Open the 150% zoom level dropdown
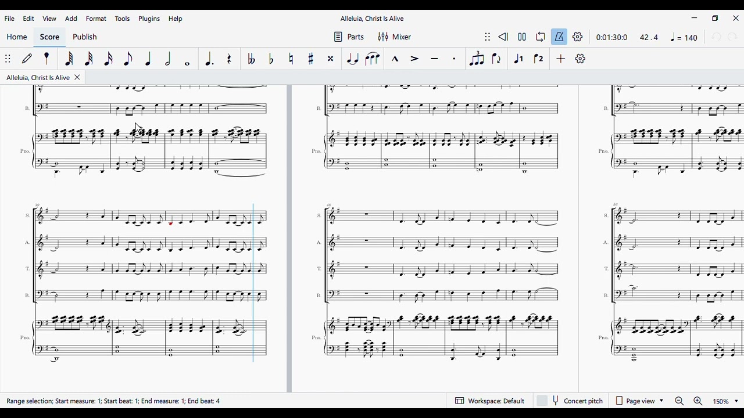This screenshot has width=744, height=418. [x=726, y=402]
